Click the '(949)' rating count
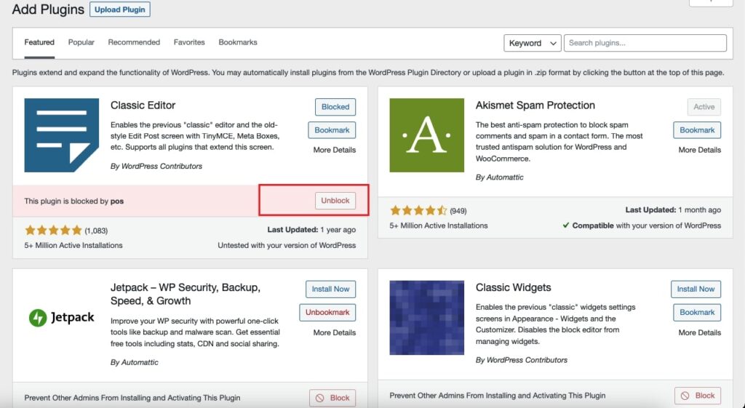 (x=458, y=211)
